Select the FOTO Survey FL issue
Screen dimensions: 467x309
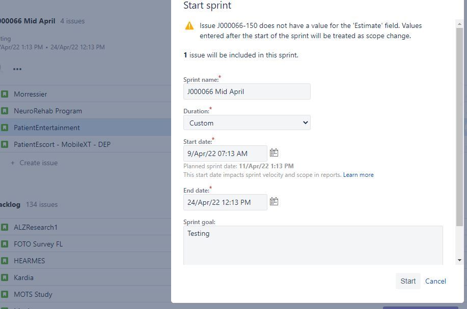point(86,244)
